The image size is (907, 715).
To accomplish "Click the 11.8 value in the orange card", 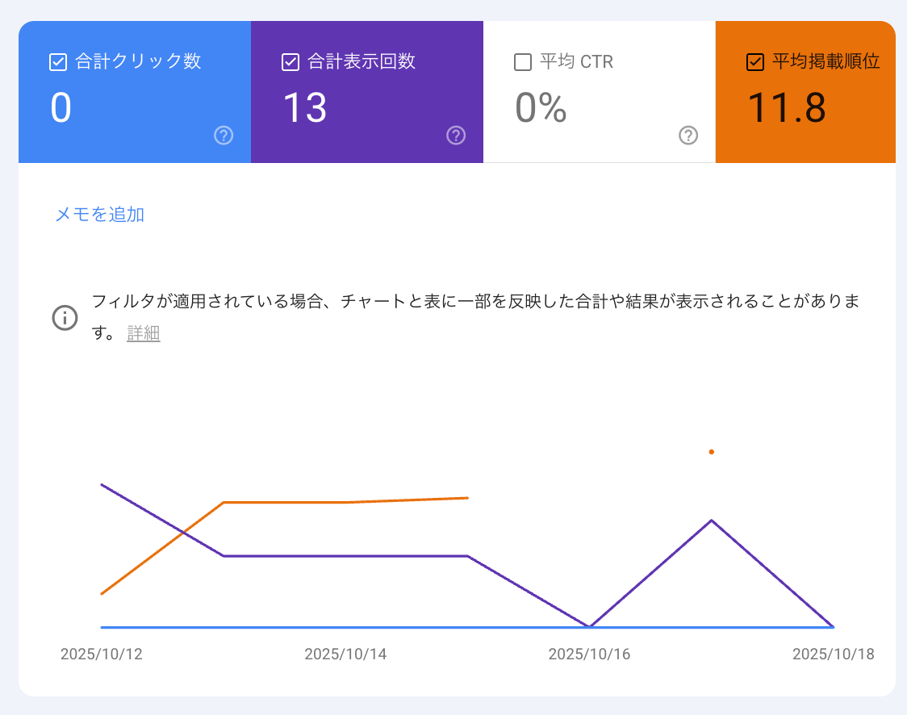I will click(786, 108).
